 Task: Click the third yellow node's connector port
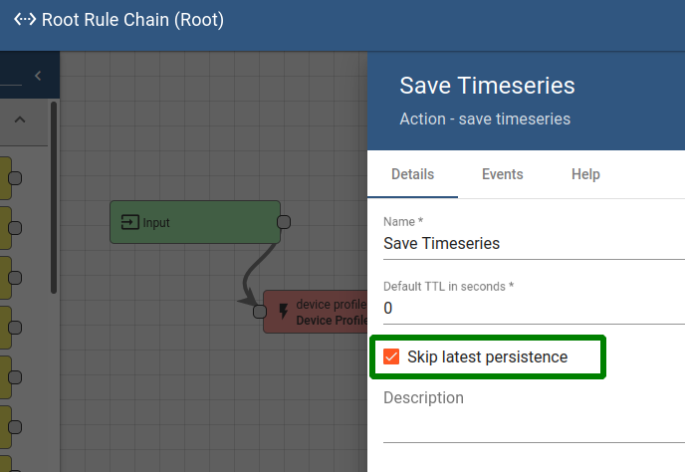point(15,277)
